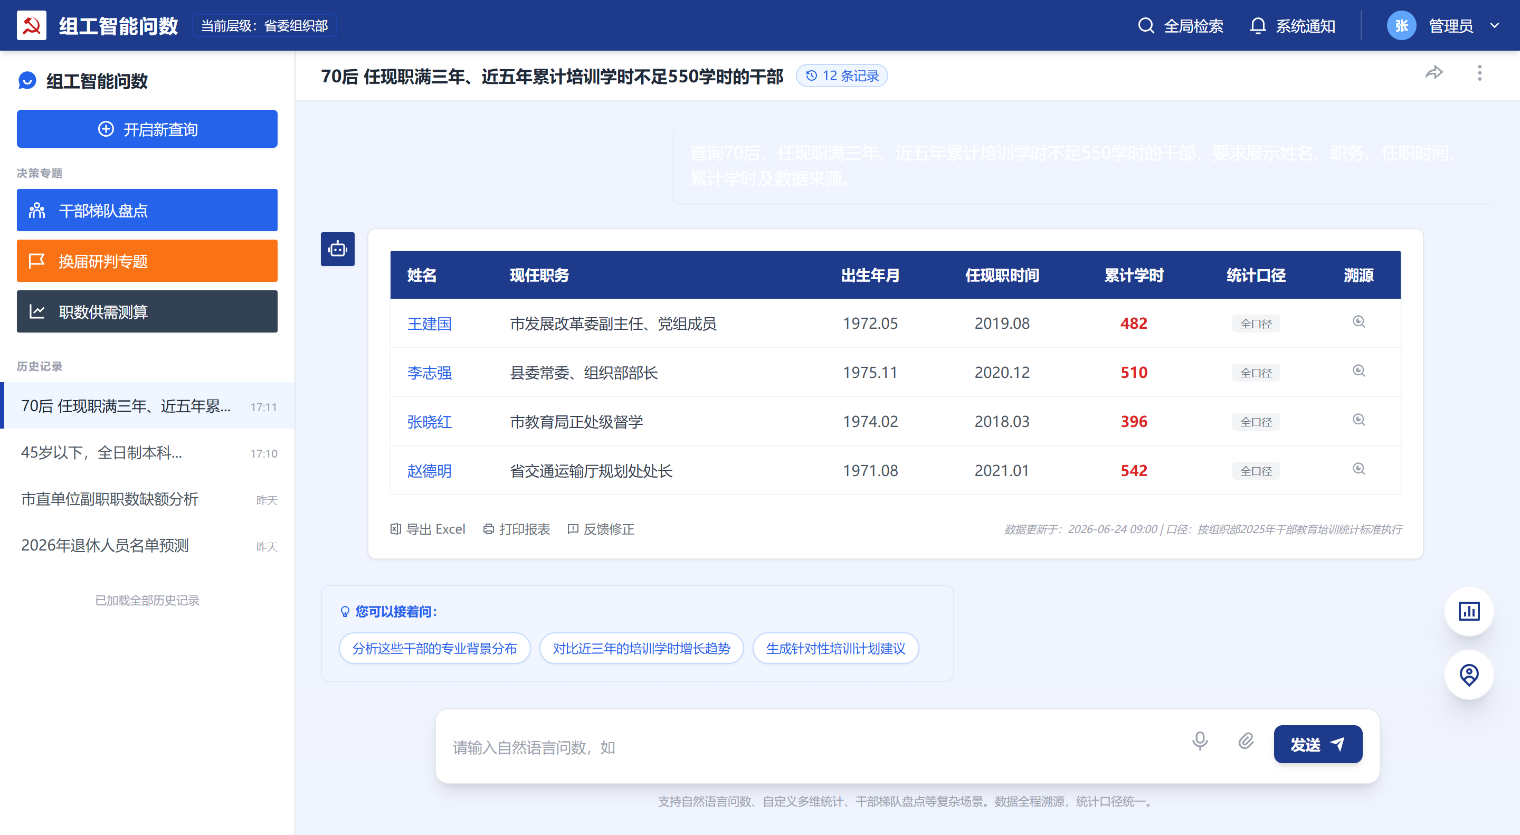
Task: Click 全口径 tag in 张晓红 row
Action: pyautogui.click(x=1256, y=421)
